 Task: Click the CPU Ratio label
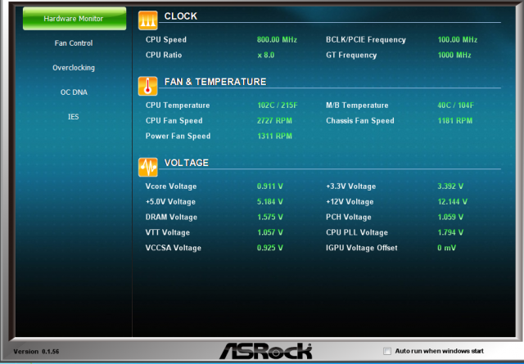pyautogui.click(x=164, y=55)
